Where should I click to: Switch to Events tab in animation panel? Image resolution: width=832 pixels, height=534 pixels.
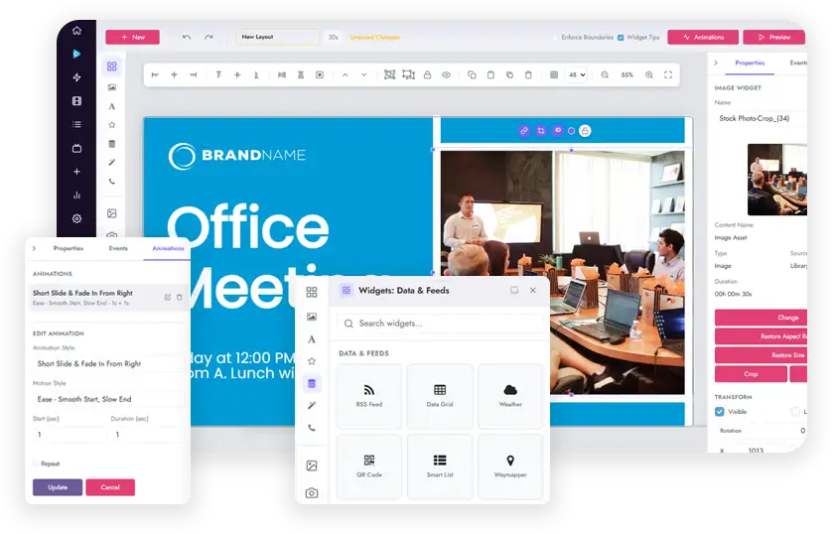118,248
